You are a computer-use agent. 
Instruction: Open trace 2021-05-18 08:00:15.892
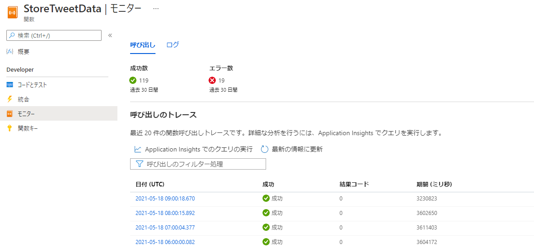[x=165, y=213]
